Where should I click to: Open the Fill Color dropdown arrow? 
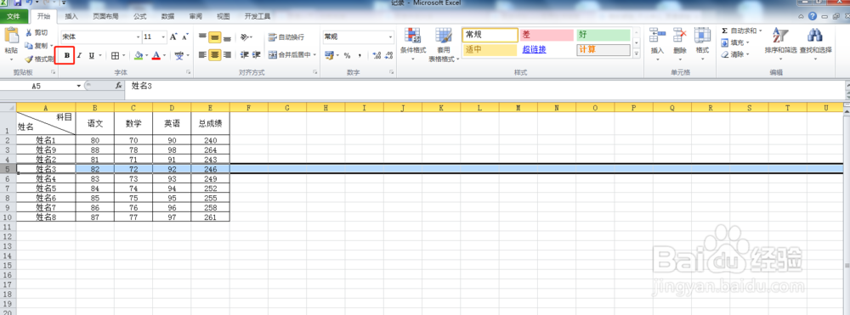point(146,55)
